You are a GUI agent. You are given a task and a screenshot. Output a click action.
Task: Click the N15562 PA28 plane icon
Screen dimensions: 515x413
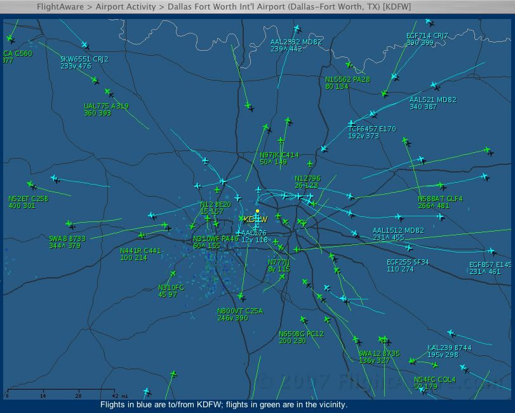(349, 65)
